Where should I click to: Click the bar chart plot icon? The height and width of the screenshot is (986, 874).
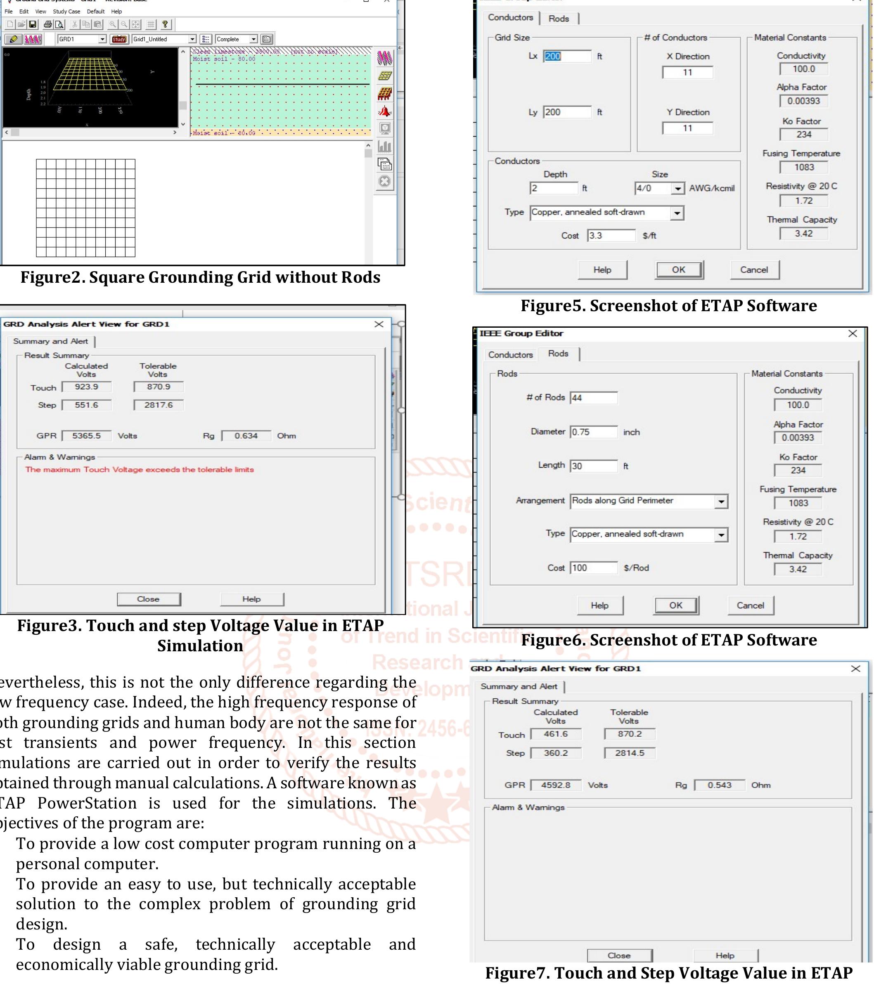(385, 146)
